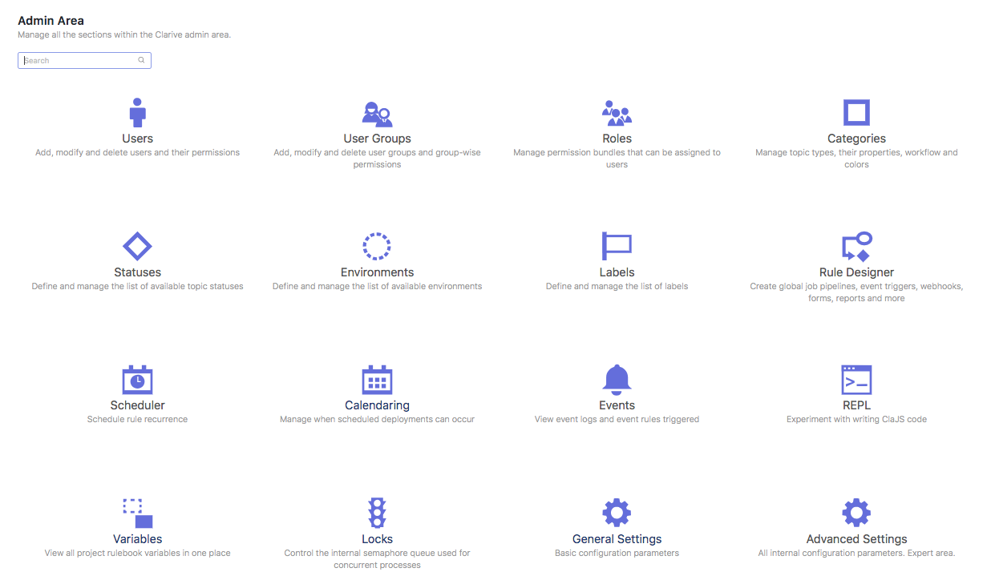Launch the REPL title link
Image resolution: width=987 pixels, height=572 pixels.
(856, 405)
